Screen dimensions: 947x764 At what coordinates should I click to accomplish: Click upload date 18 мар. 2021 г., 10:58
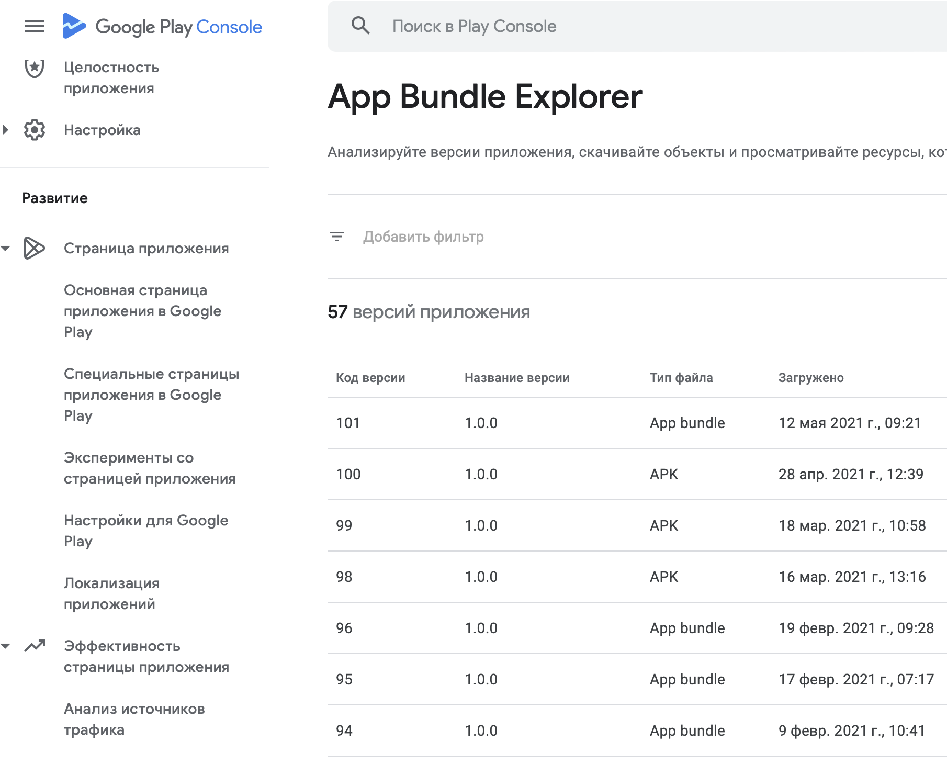[x=852, y=525]
